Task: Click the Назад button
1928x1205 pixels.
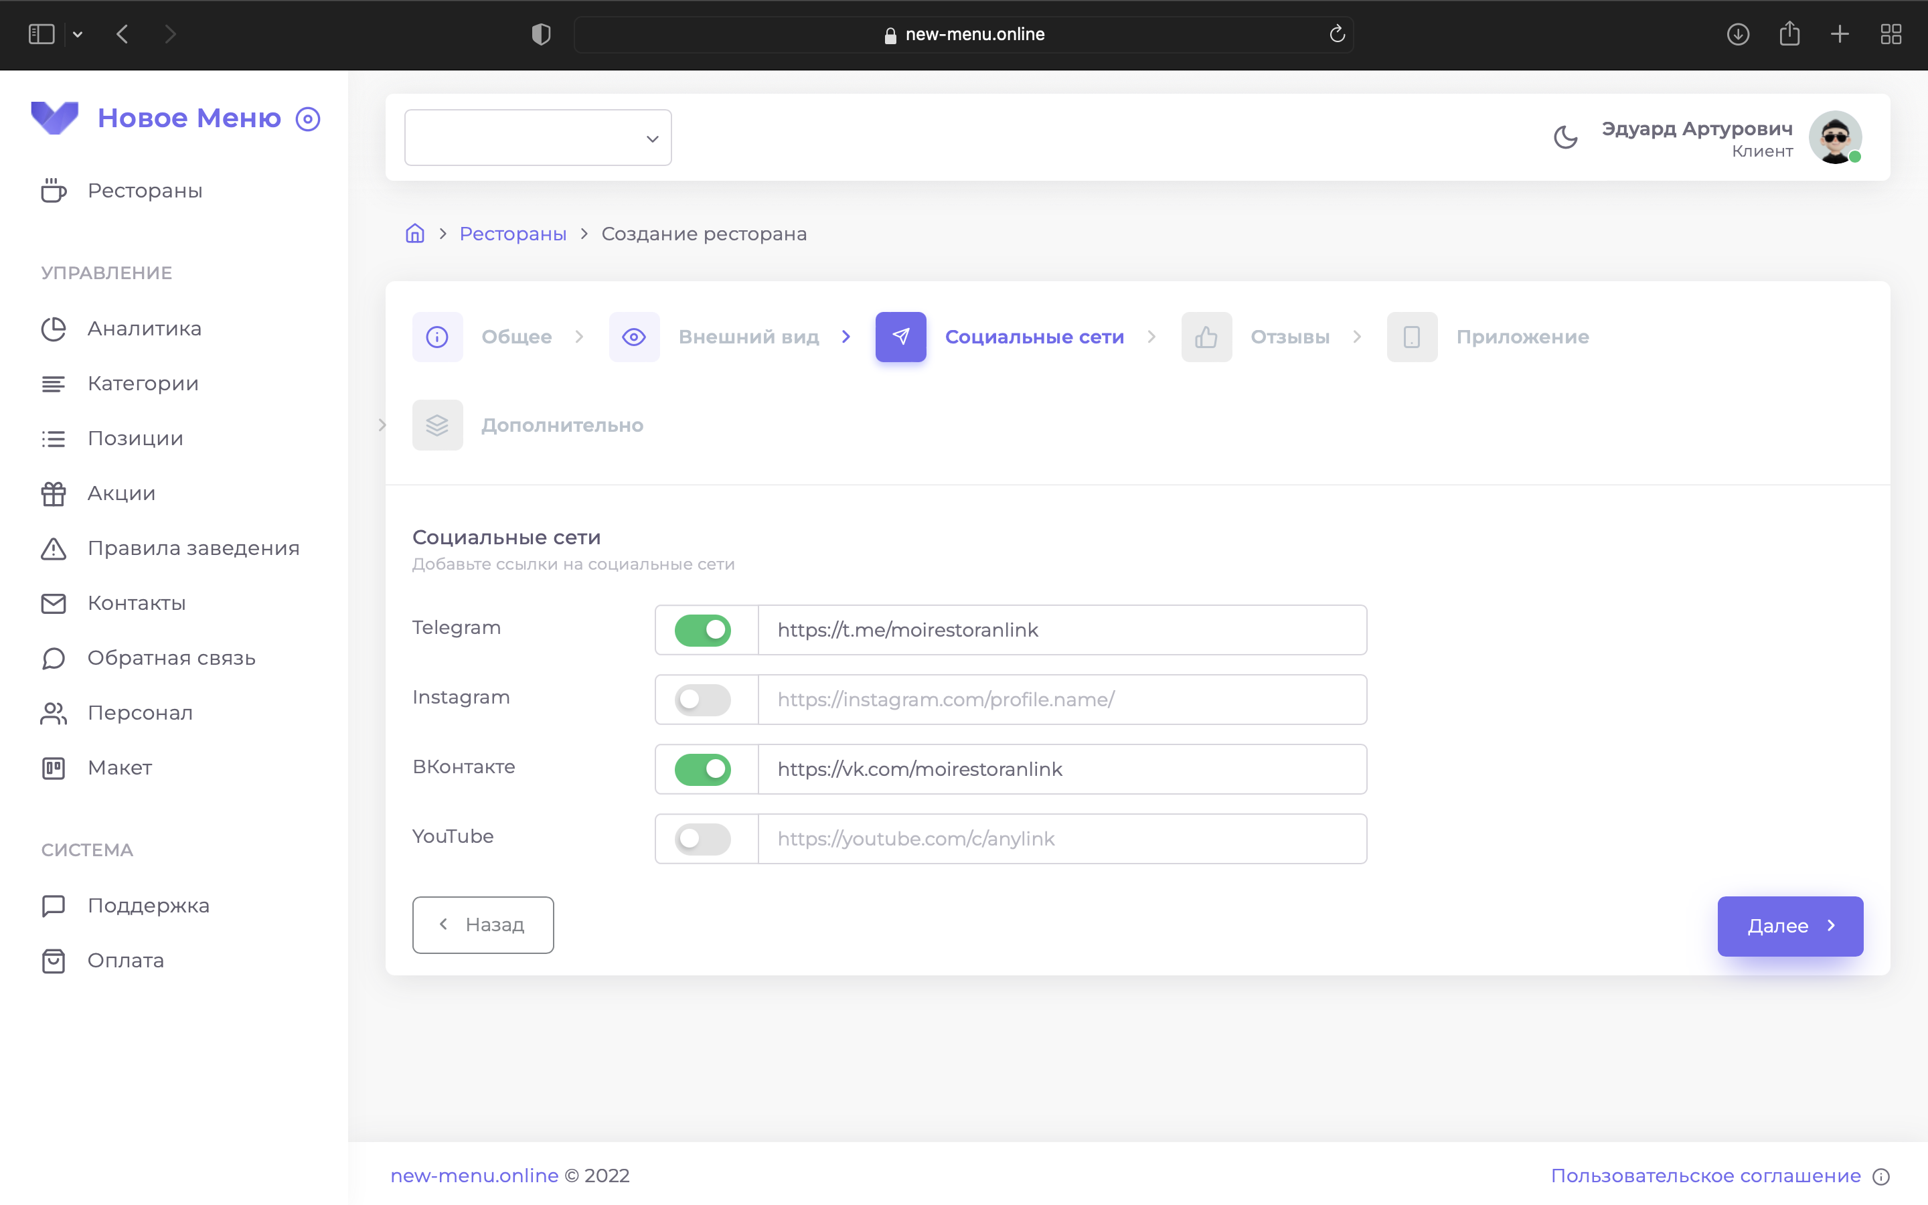Action: coord(483,925)
